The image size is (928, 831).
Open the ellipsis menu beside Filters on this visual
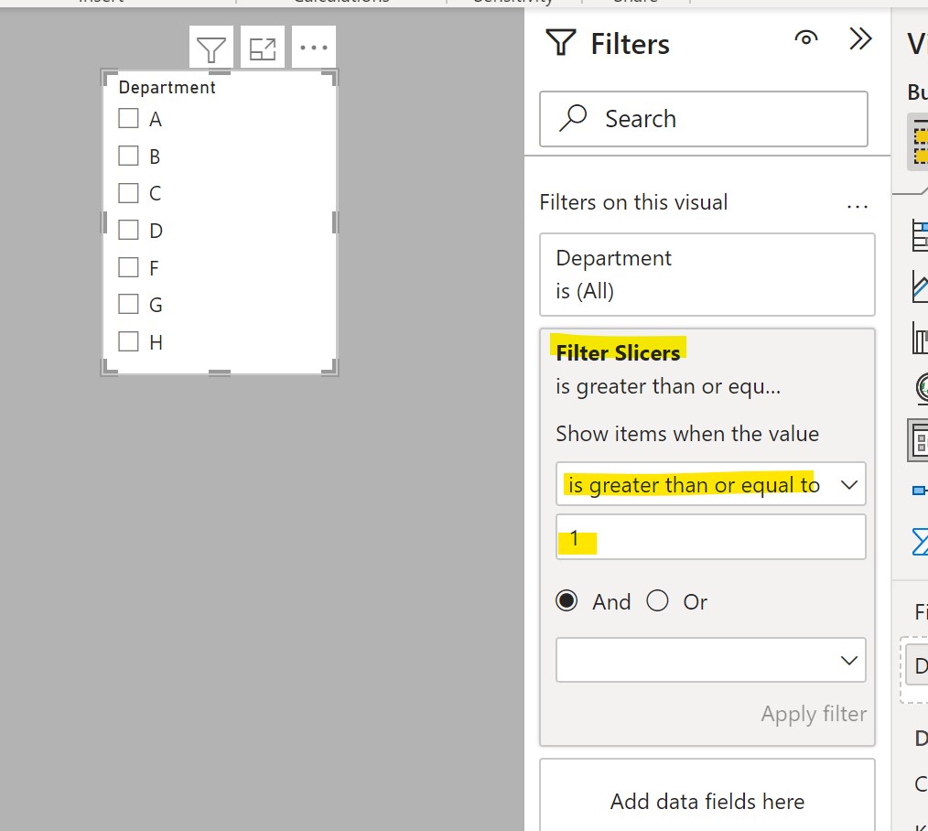point(857,207)
